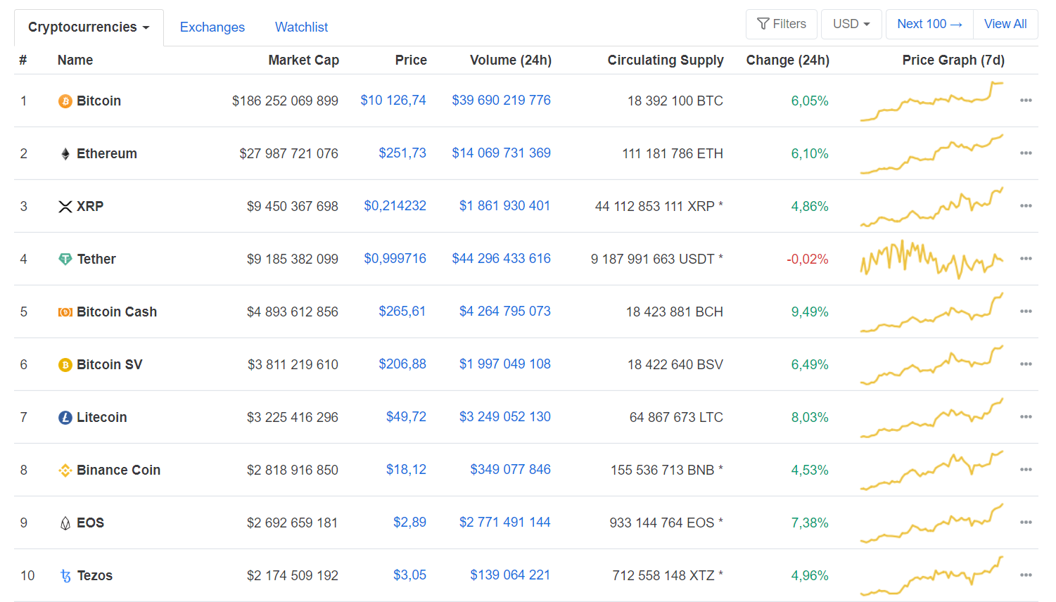Open the three-dot menu for Binance Coin row
The width and height of the screenshot is (1056, 602).
point(1026,470)
